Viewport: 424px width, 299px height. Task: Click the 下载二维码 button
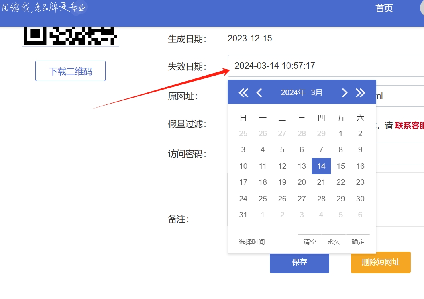tap(70, 71)
